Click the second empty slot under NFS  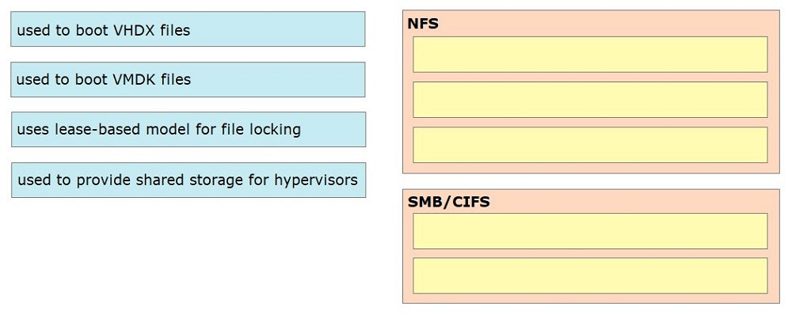coord(590,100)
